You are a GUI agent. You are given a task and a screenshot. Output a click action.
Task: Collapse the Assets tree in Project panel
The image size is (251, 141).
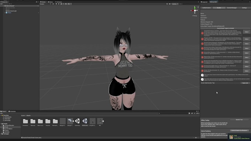[x=1, y=124]
